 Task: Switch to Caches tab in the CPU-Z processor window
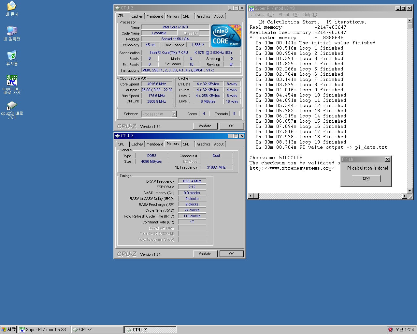[137, 16]
